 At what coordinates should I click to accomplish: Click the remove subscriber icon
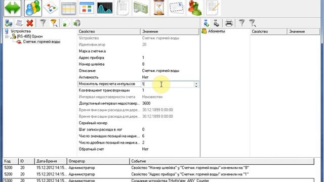[x=216, y=23]
